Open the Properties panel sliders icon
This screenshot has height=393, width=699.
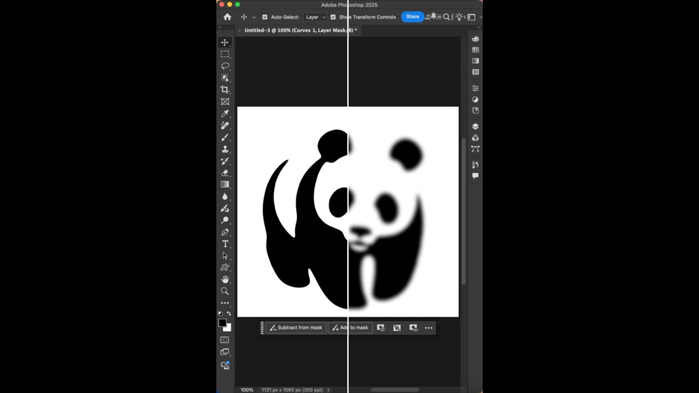tap(475, 88)
